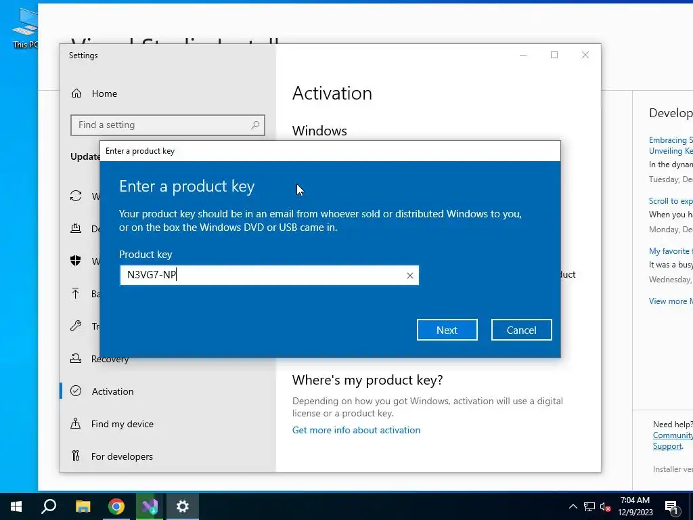Click the Delivery Optimization icon in the sidebar
Image resolution: width=693 pixels, height=520 pixels.
point(76,228)
